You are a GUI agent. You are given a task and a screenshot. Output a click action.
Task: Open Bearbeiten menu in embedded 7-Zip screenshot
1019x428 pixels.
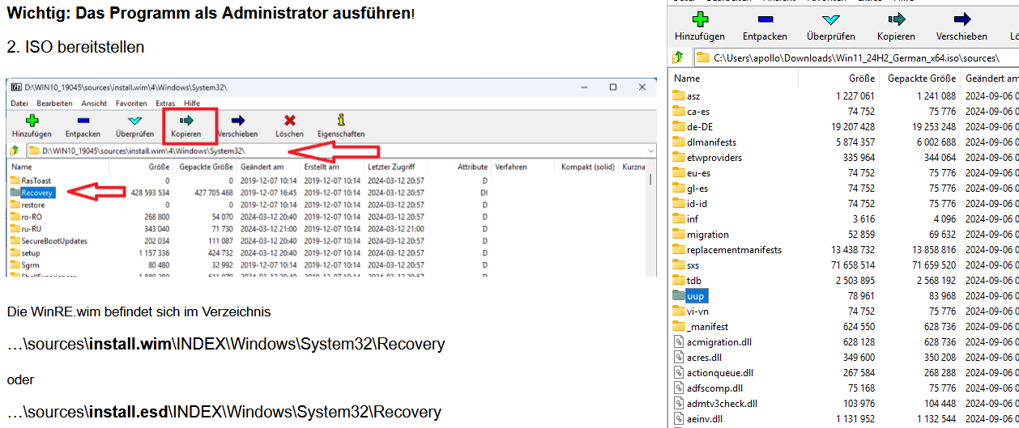[54, 104]
